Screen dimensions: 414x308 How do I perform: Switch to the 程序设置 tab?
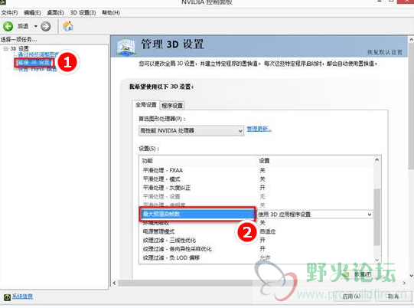172,106
